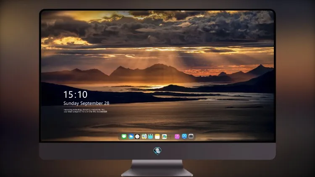Click the date Sunday September 28
This screenshot has width=315, height=177.
[87, 103]
